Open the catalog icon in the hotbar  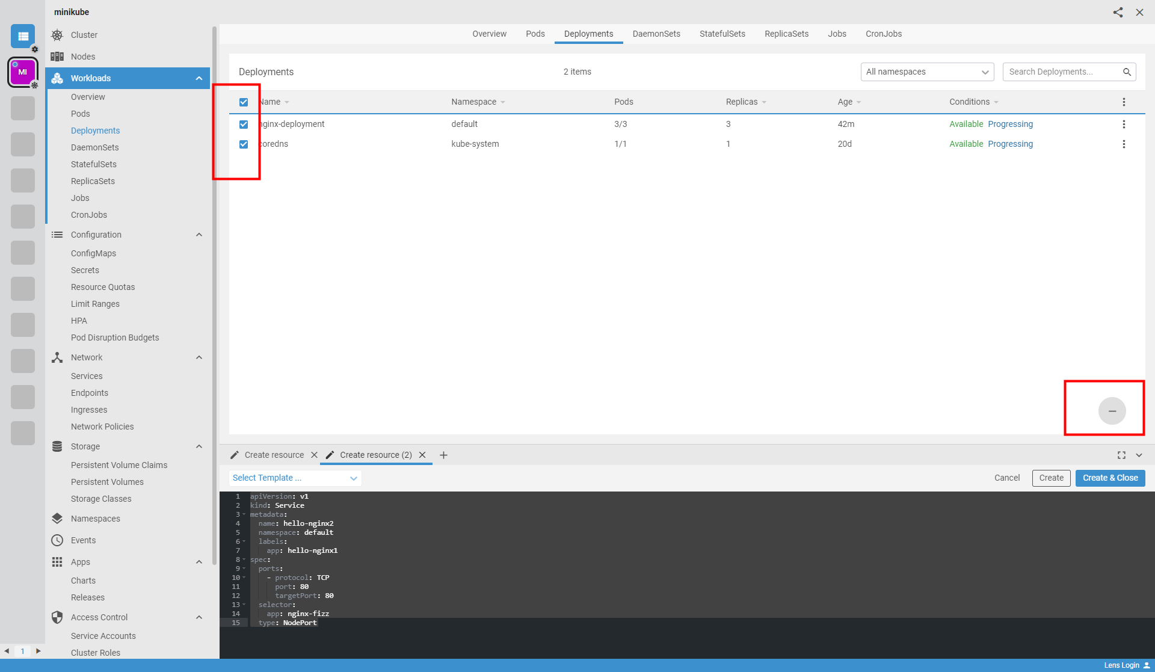click(23, 36)
